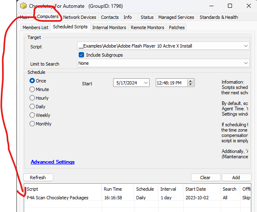The width and height of the screenshot is (257, 212).
Task: Select the Monthly schedule option
Action: tap(32, 124)
